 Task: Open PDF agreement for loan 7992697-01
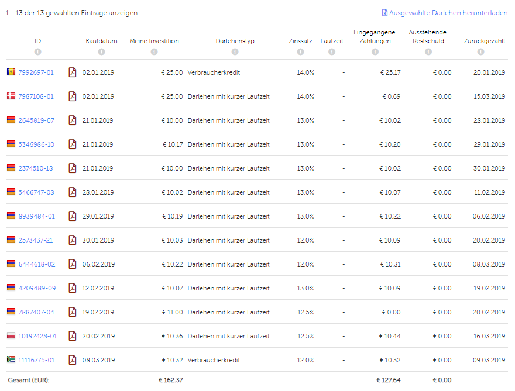pyautogui.click(x=72, y=72)
